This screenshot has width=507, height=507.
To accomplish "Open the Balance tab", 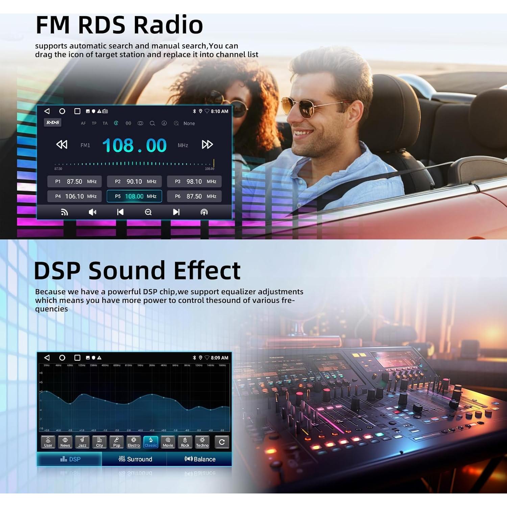I will tap(200, 459).
